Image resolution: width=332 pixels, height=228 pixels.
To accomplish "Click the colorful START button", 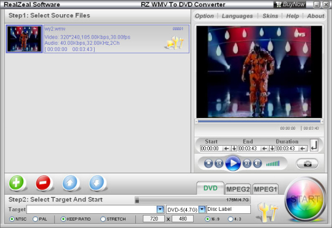I will tap(305, 199).
